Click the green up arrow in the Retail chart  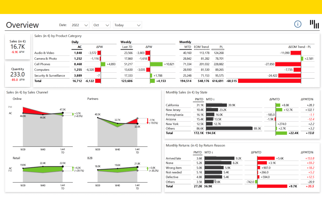[x=72, y=169]
